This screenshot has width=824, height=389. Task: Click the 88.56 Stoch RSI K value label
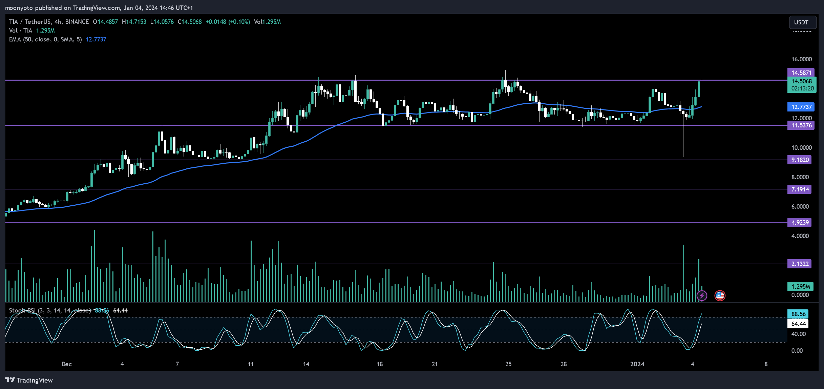798,314
